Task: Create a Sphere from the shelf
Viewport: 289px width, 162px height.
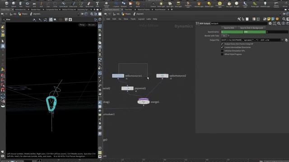Action: 14,4
